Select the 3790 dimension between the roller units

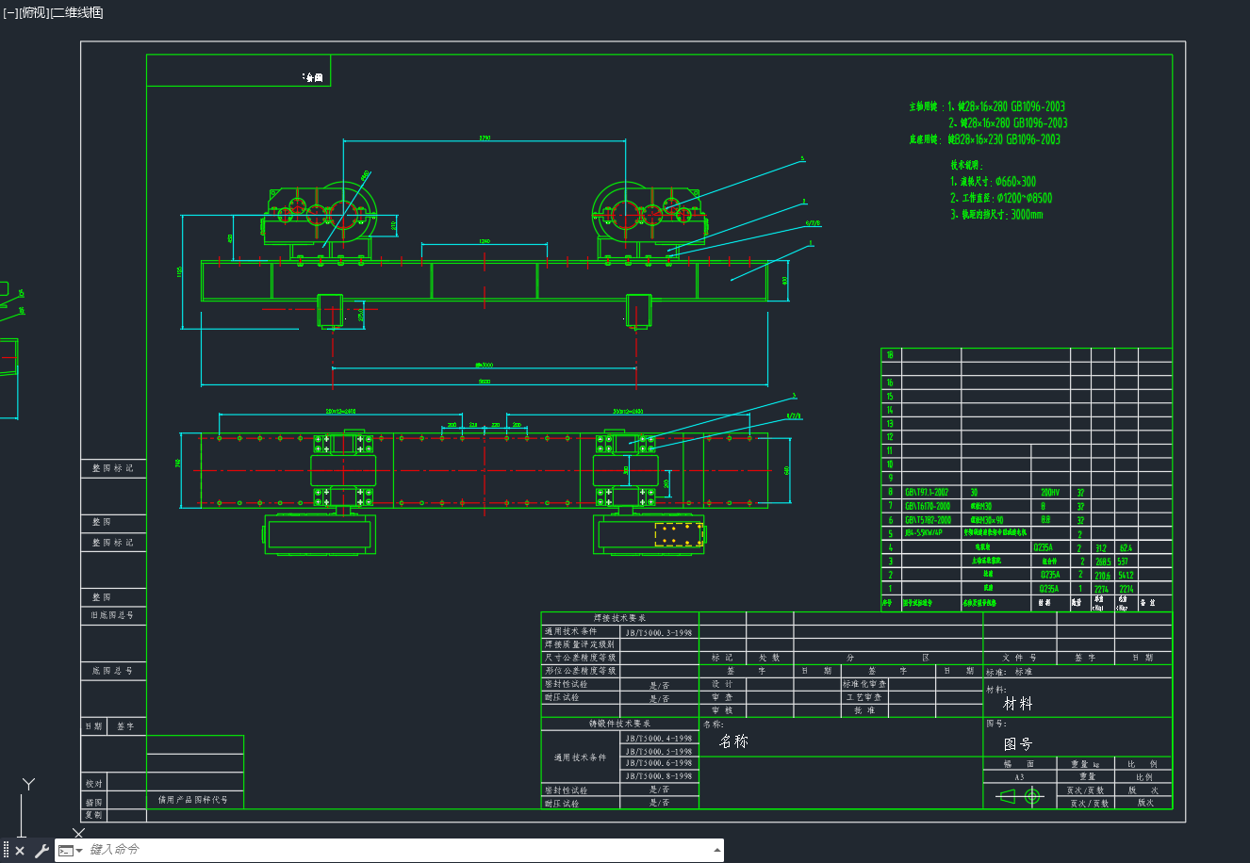pyautogui.click(x=485, y=138)
